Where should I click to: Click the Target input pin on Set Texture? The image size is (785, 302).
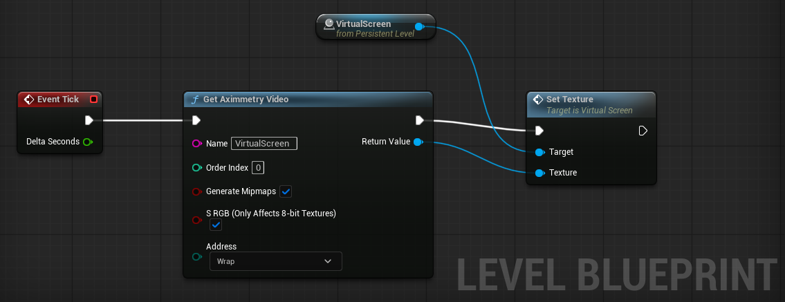point(539,152)
